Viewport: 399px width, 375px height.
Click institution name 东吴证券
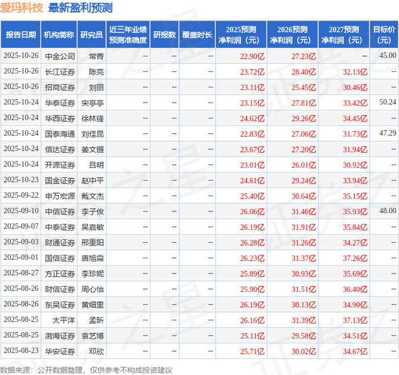pos(60,305)
